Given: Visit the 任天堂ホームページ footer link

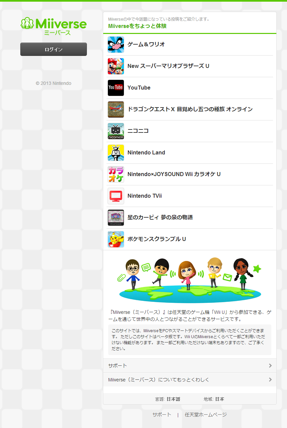Looking at the screenshot, I should [206, 415].
